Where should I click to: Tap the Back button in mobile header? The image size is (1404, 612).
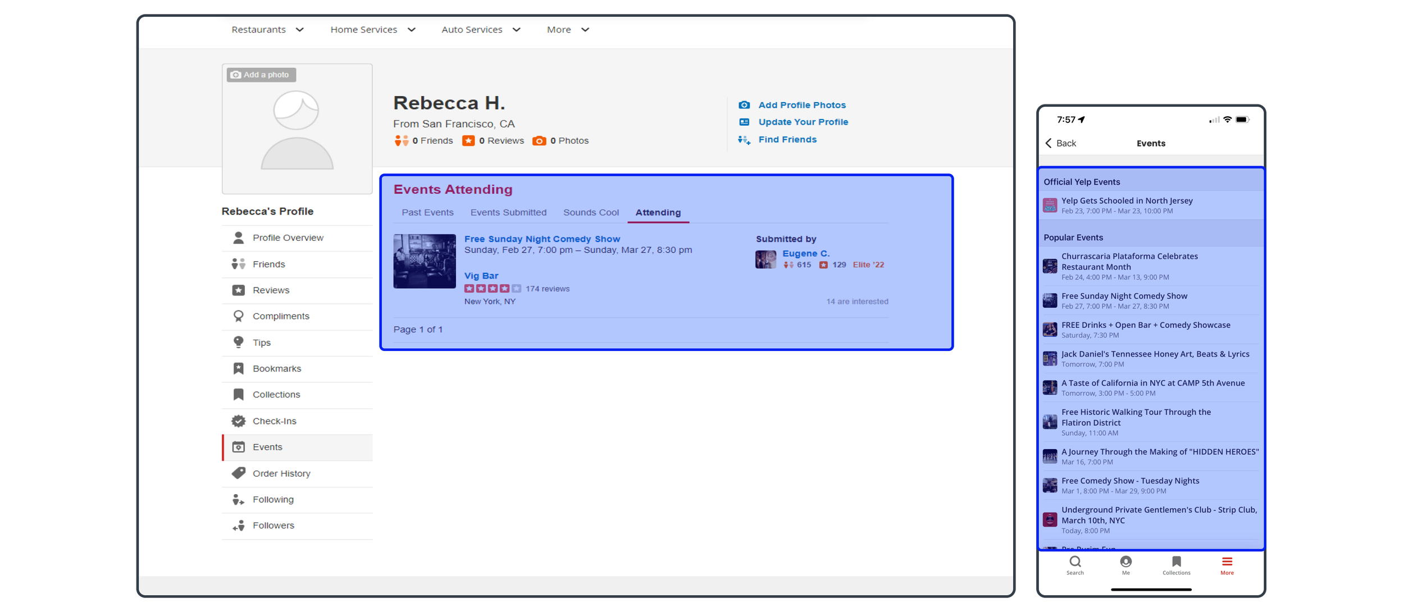1060,143
